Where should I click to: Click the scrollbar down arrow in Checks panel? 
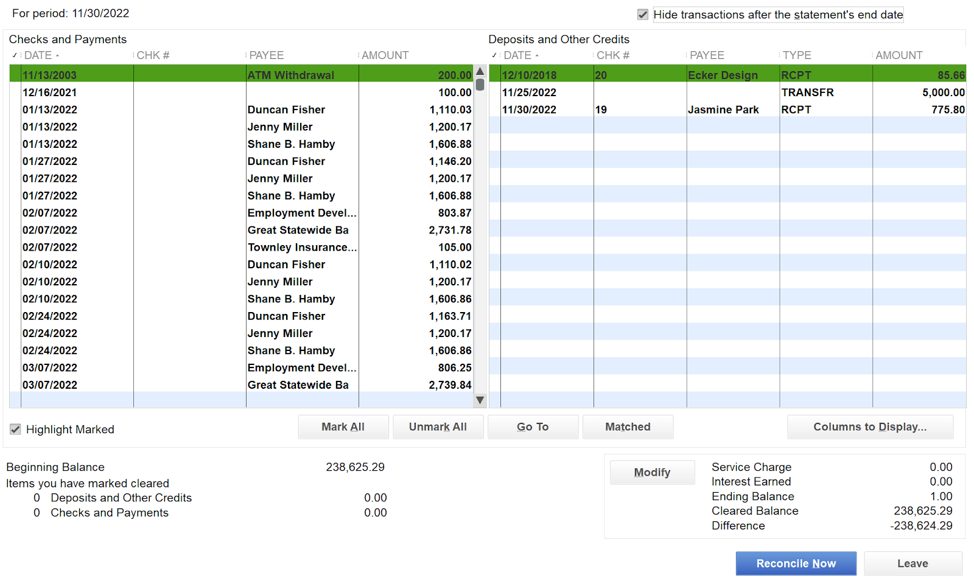(480, 400)
